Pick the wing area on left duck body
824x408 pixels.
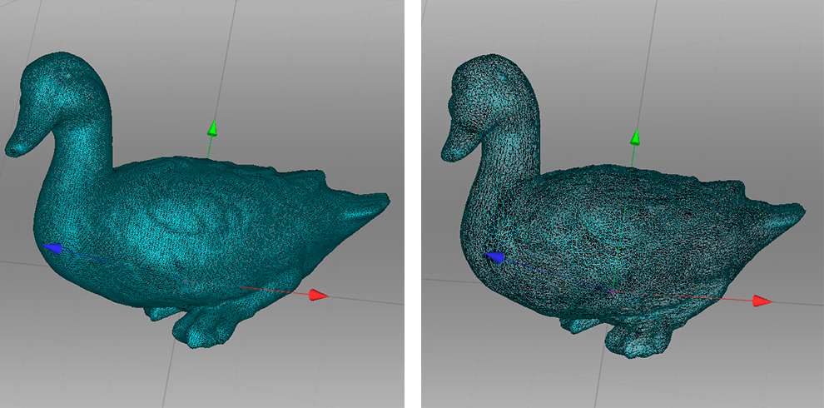point(200,221)
